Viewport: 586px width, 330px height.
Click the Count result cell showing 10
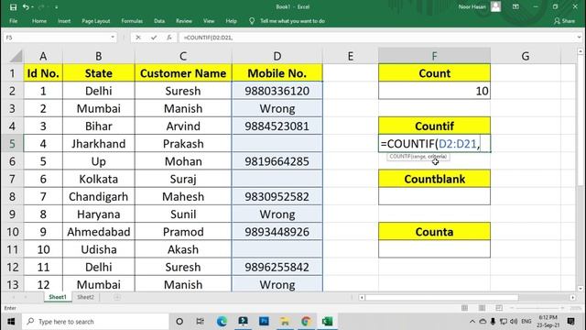434,91
